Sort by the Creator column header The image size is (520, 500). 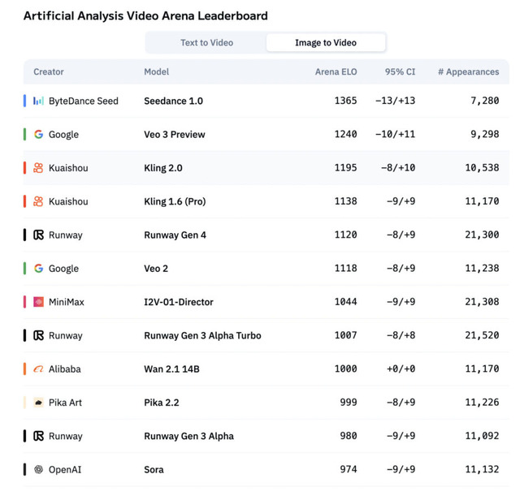click(49, 72)
